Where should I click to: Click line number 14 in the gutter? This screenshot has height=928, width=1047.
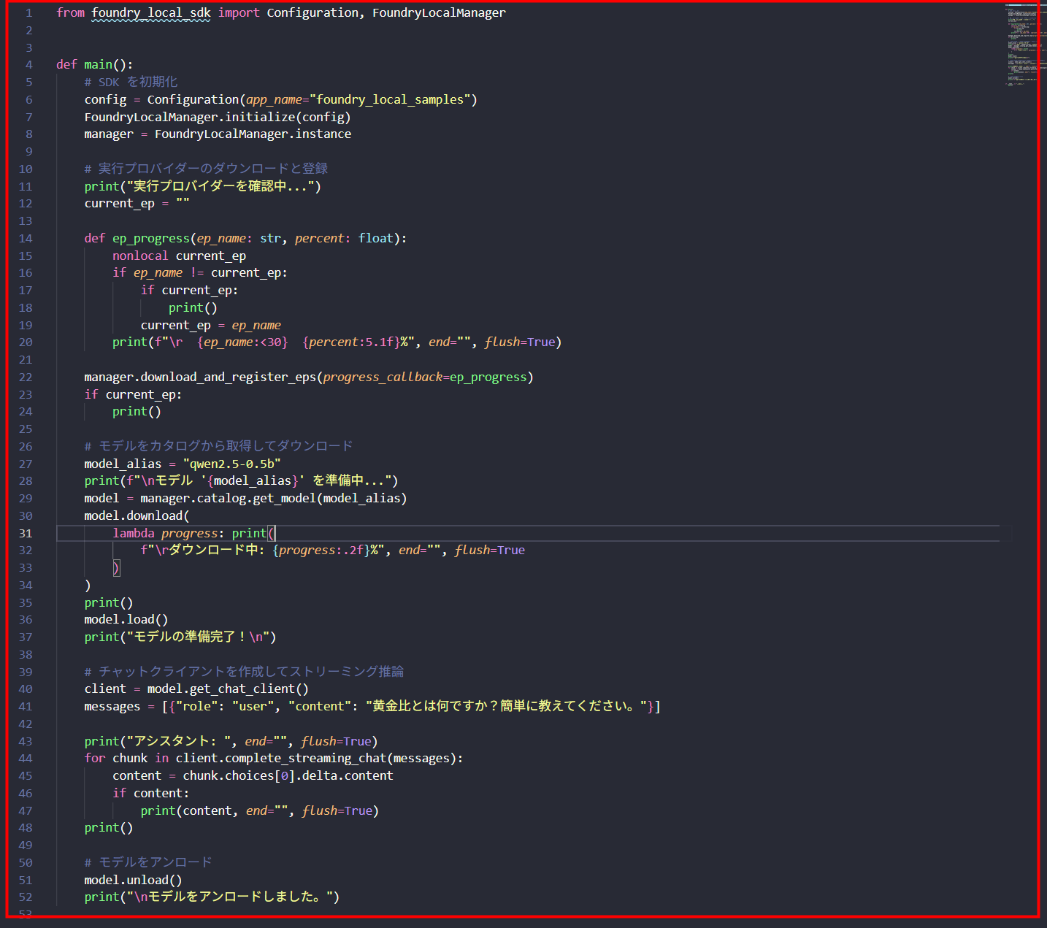(26, 238)
